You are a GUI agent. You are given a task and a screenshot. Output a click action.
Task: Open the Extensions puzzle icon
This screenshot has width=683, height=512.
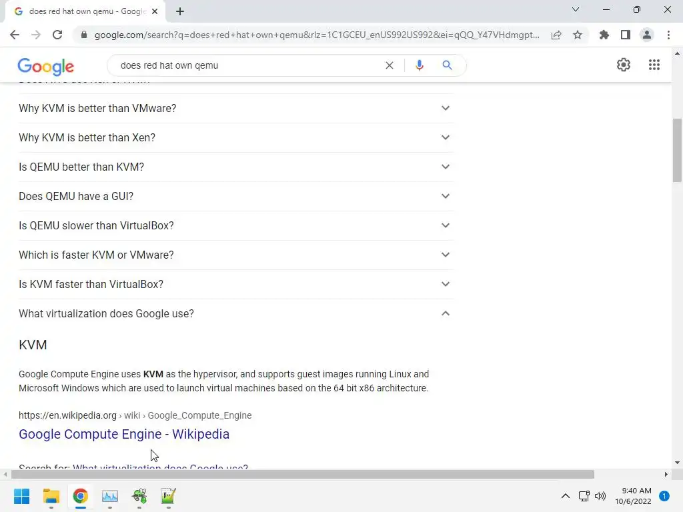coord(604,35)
